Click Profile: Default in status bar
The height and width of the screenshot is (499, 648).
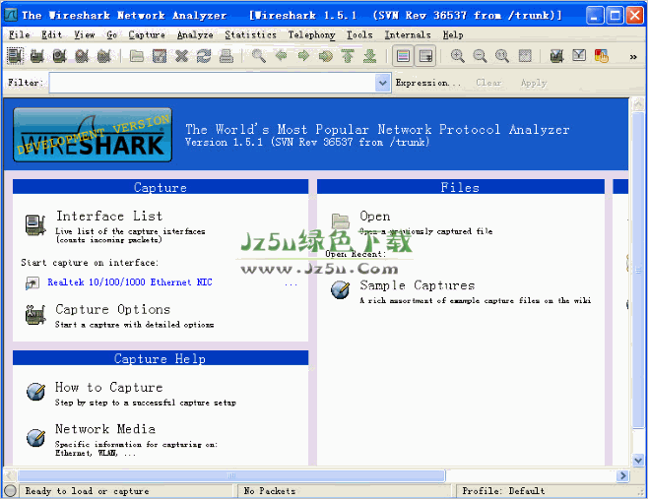[x=503, y=491]
